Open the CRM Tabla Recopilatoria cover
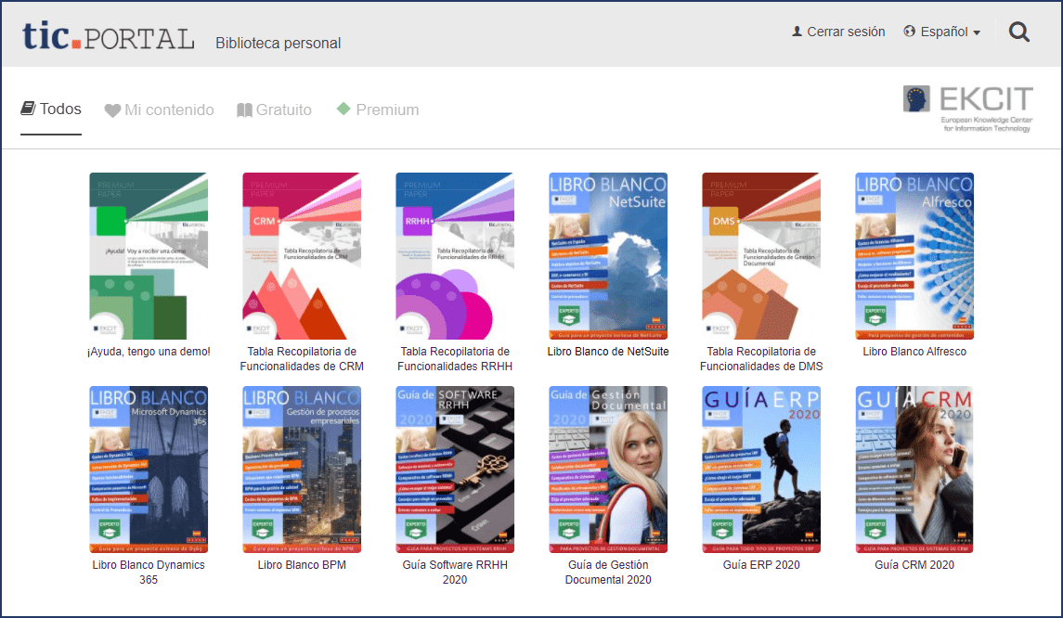This screenshot has height=618, width=1063. tap(302, 256)
